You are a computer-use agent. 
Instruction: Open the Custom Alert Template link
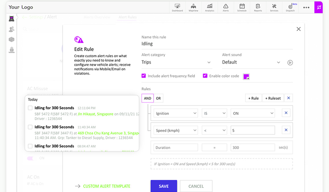pyautogui.click(x=106, y=186)
